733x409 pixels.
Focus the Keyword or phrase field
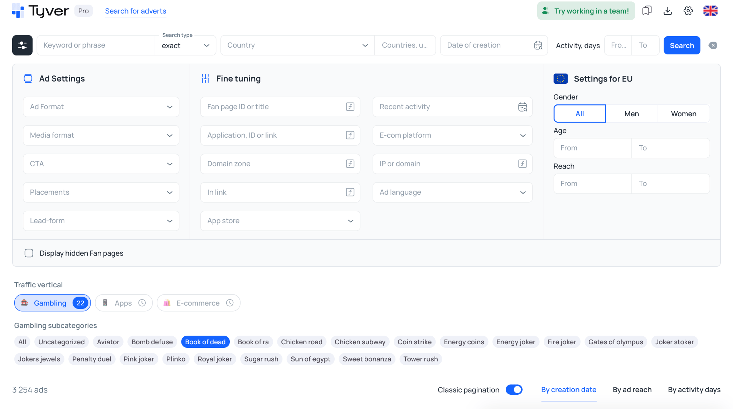(x=96, y=45)
